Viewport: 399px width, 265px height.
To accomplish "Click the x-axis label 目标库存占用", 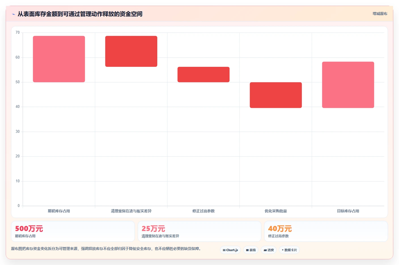I will (348, 211).
